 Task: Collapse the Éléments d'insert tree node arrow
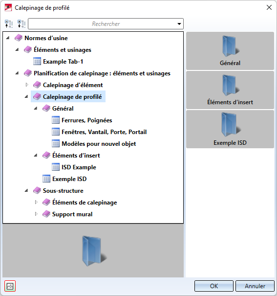tap(36, 156)
